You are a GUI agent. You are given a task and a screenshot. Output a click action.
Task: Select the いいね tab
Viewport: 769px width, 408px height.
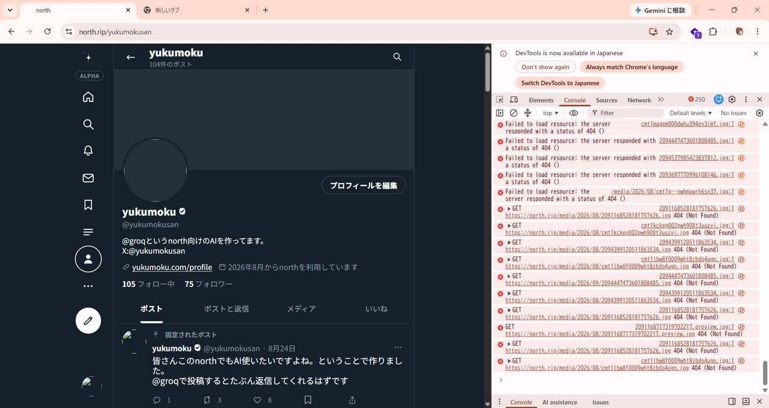coord(376,309)
